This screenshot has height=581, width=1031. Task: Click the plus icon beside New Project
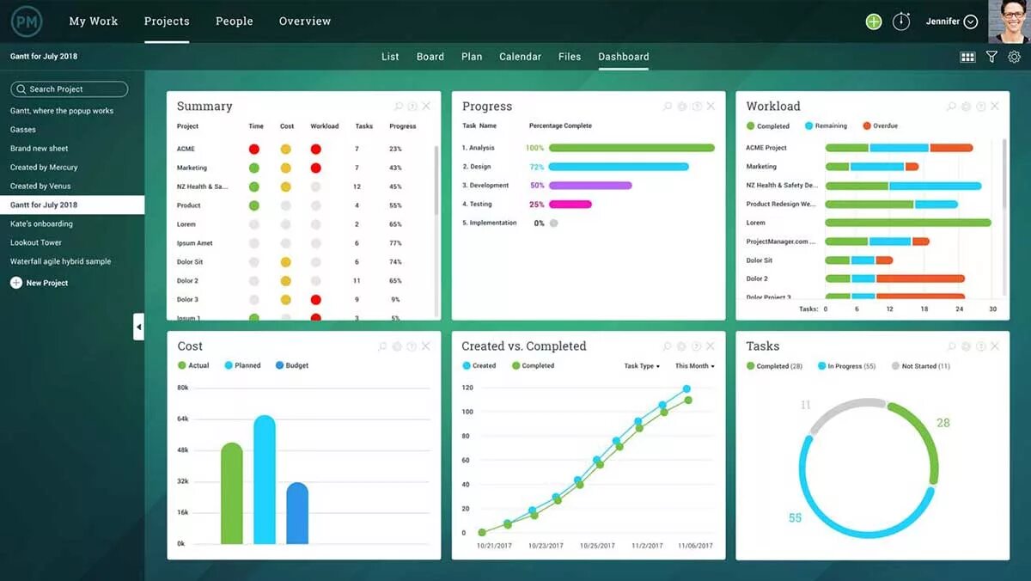[x=16, y=283]
